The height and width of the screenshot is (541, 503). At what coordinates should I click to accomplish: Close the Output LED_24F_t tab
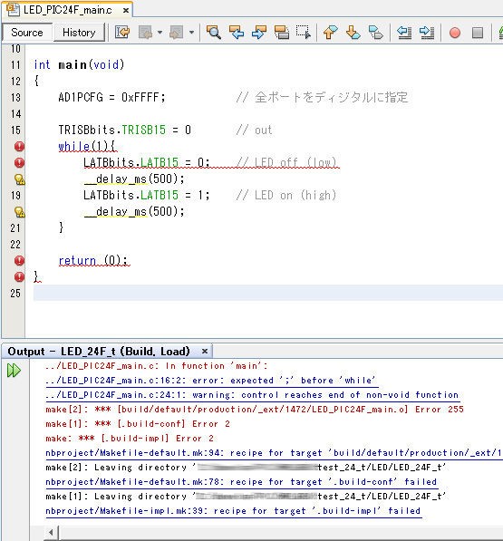point(205,352)
